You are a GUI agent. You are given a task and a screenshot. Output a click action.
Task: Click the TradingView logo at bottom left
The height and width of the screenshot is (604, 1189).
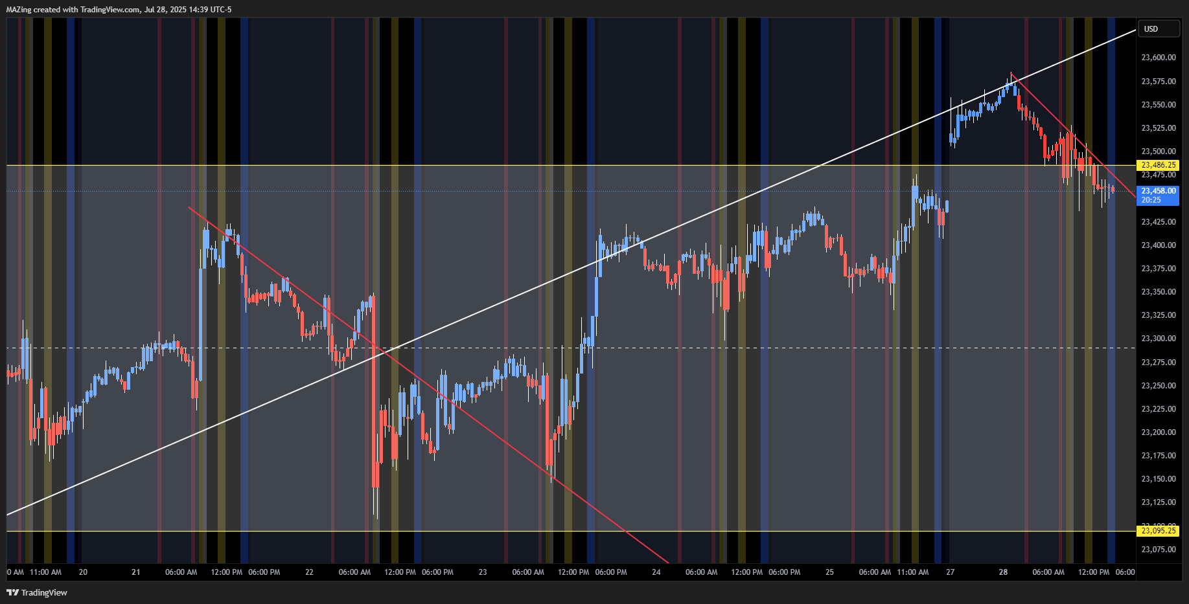pos(37,592)
